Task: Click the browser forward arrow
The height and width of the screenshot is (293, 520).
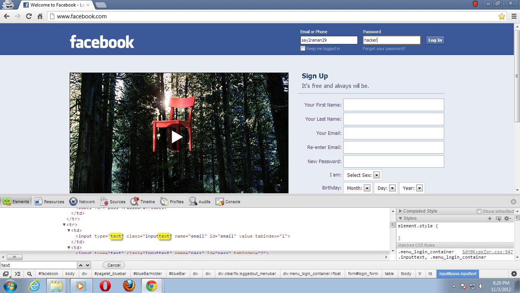Action: click(18, 16)
